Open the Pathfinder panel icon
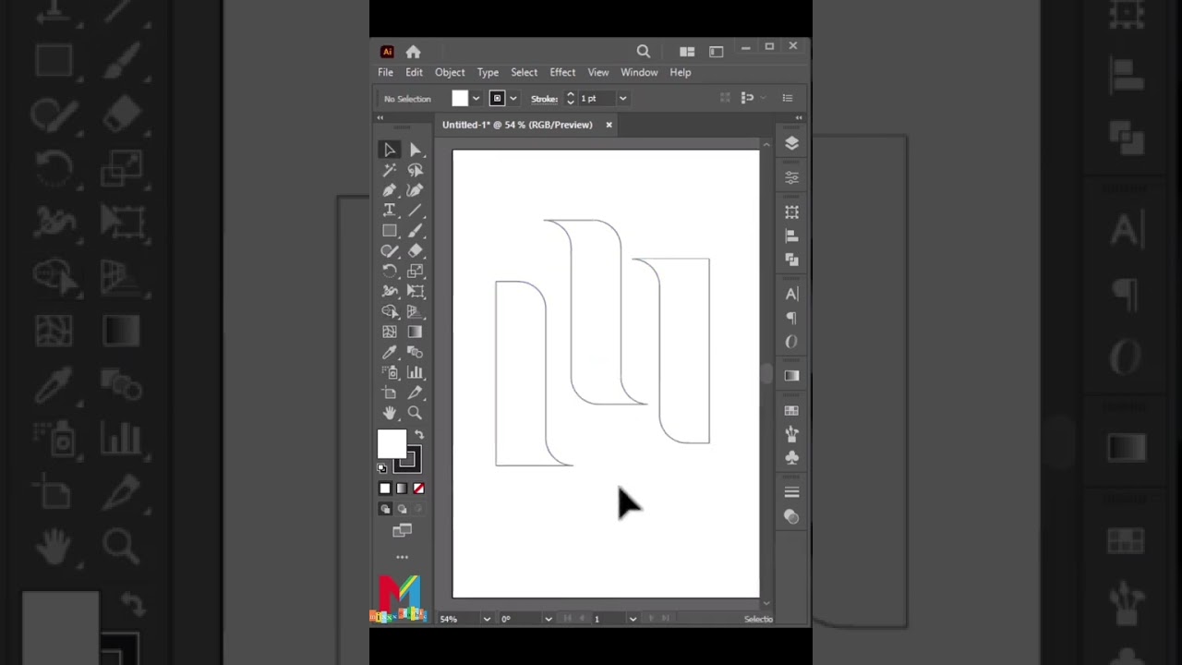The height and width of the screenshot is (665, 1182). pyautogui.click(x=791, y=260)
